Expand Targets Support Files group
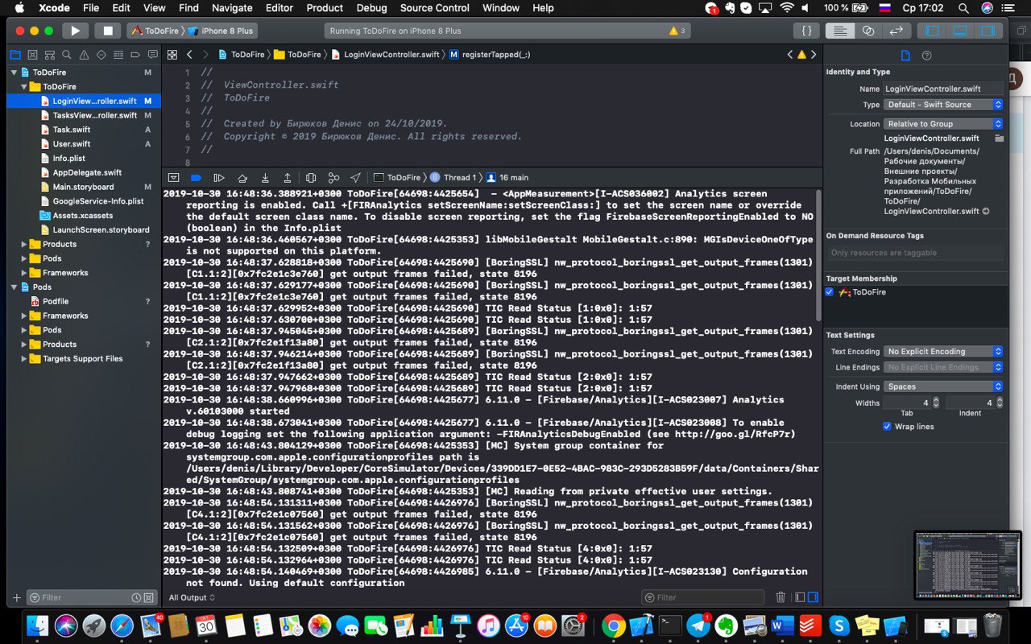The width and height of the screenshot is (1031, 644). pyautogui.click(x=24, y=359)
